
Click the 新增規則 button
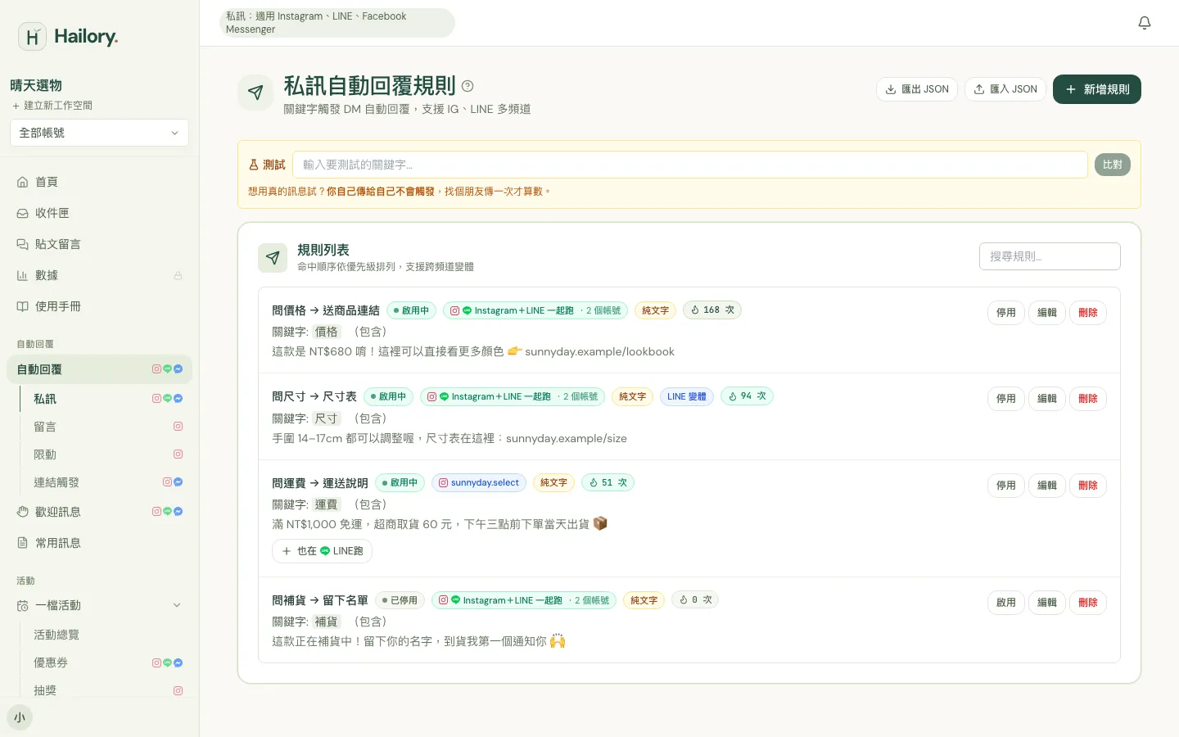click(1097, 89)
